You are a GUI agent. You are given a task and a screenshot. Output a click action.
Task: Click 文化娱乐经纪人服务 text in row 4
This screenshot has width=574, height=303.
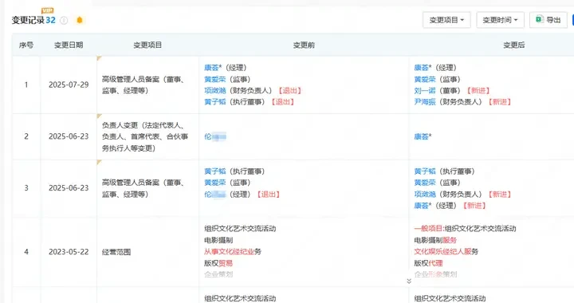[446, 252]
